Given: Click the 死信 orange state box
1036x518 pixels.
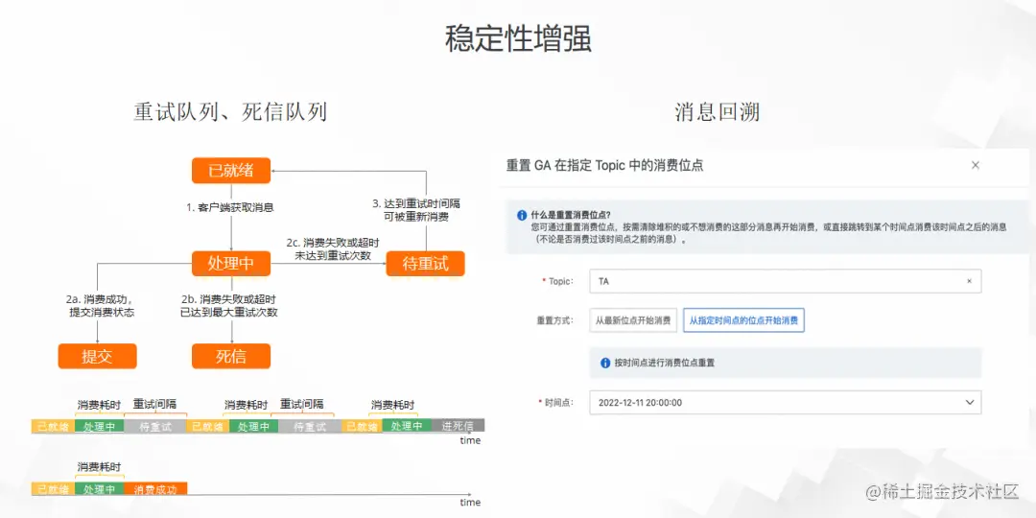Looking at the screenshot, I should (231, 356).
